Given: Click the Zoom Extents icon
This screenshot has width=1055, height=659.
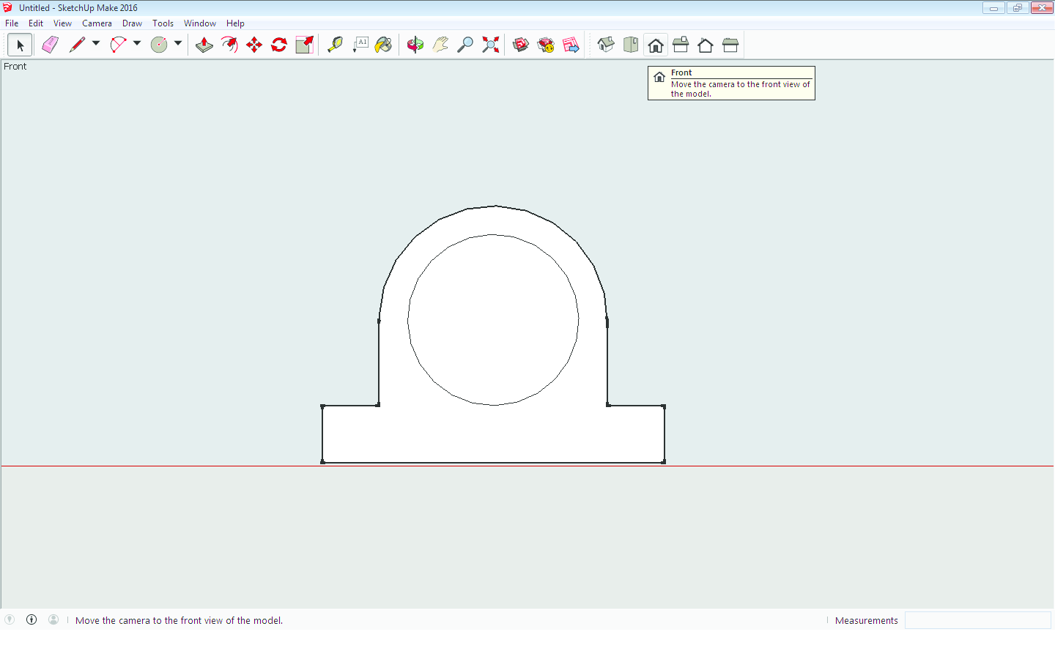Looking at the screenshot, I should [490, 45].
